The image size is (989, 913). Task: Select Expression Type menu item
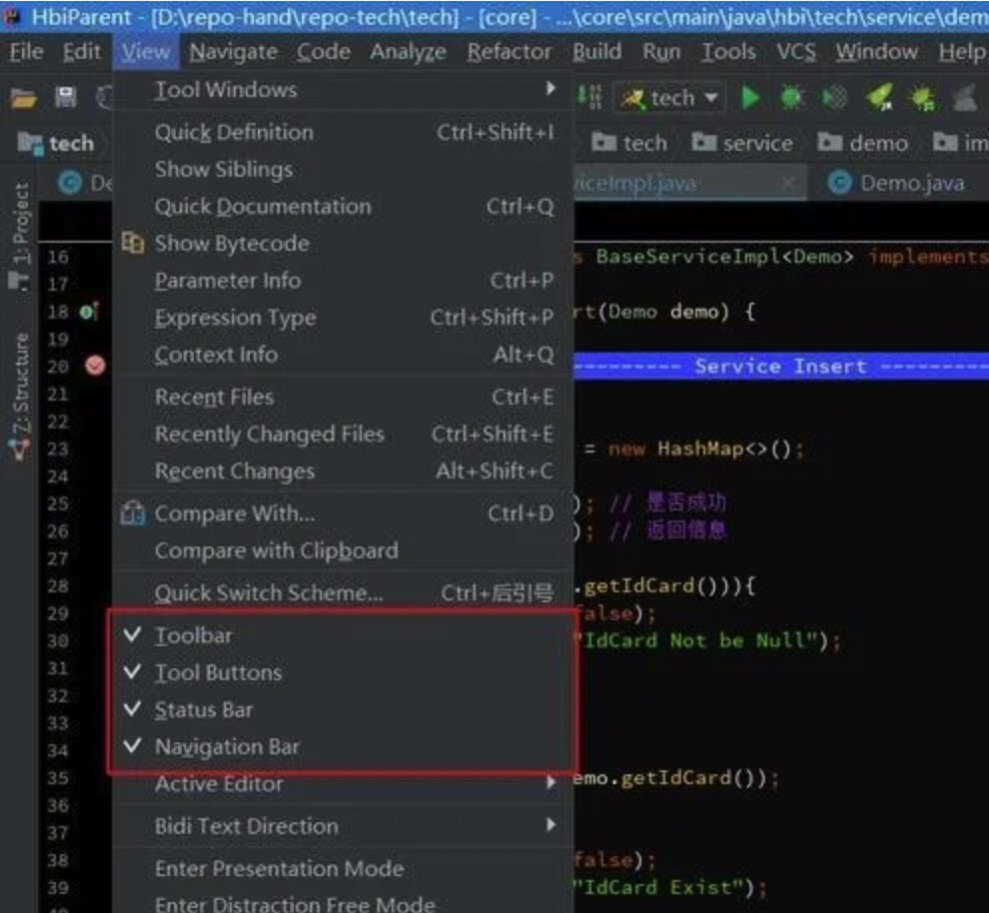pos(343,318)
